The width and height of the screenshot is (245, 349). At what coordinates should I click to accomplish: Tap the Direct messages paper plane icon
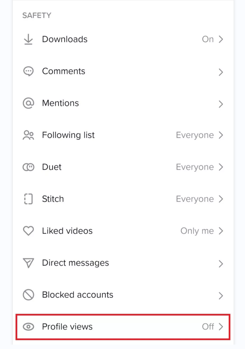pos(28,263)
